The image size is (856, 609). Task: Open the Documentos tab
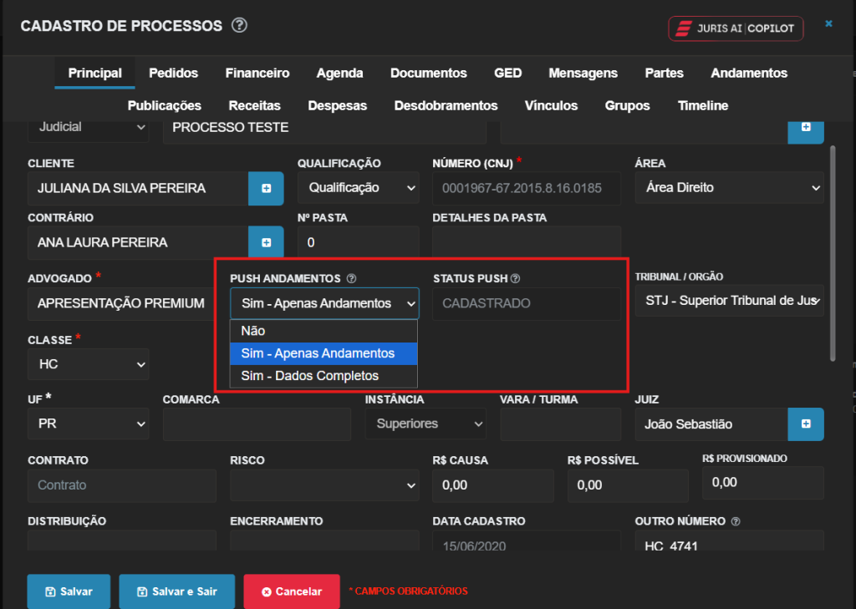[429, 74]
